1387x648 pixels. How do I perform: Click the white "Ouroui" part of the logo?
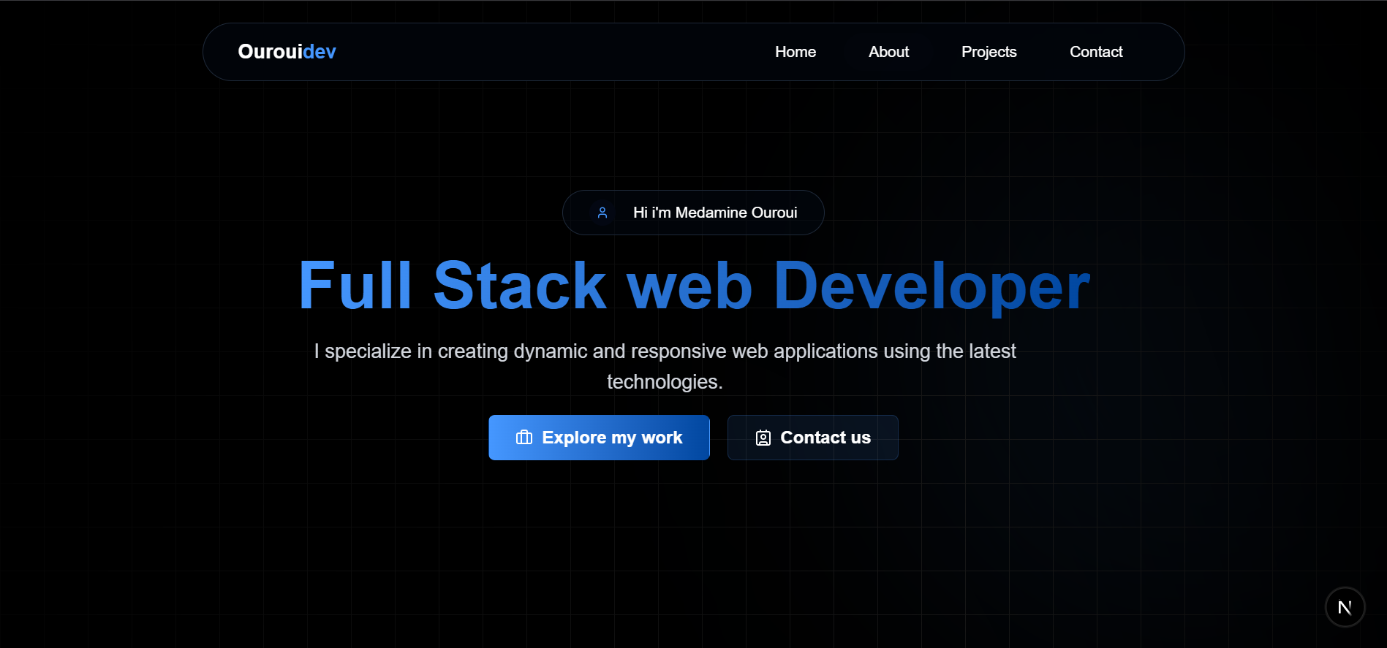[270, 52]
